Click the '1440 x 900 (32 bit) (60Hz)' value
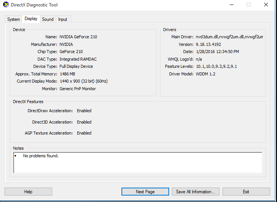This screenshot has width=277, height=202. (84, 81)
